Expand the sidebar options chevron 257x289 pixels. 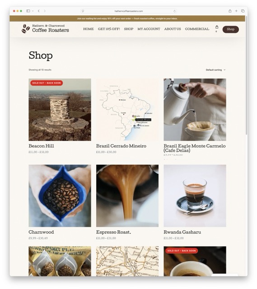33,11
